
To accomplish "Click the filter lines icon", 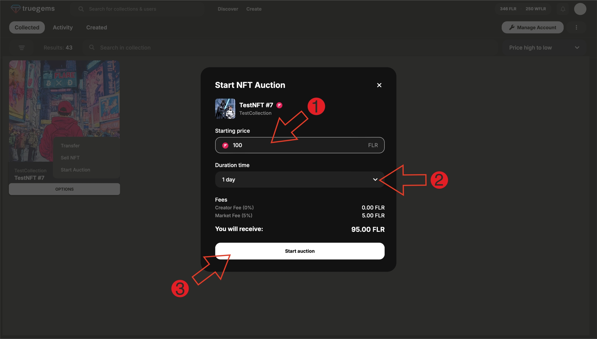I will tap(22, 48).
